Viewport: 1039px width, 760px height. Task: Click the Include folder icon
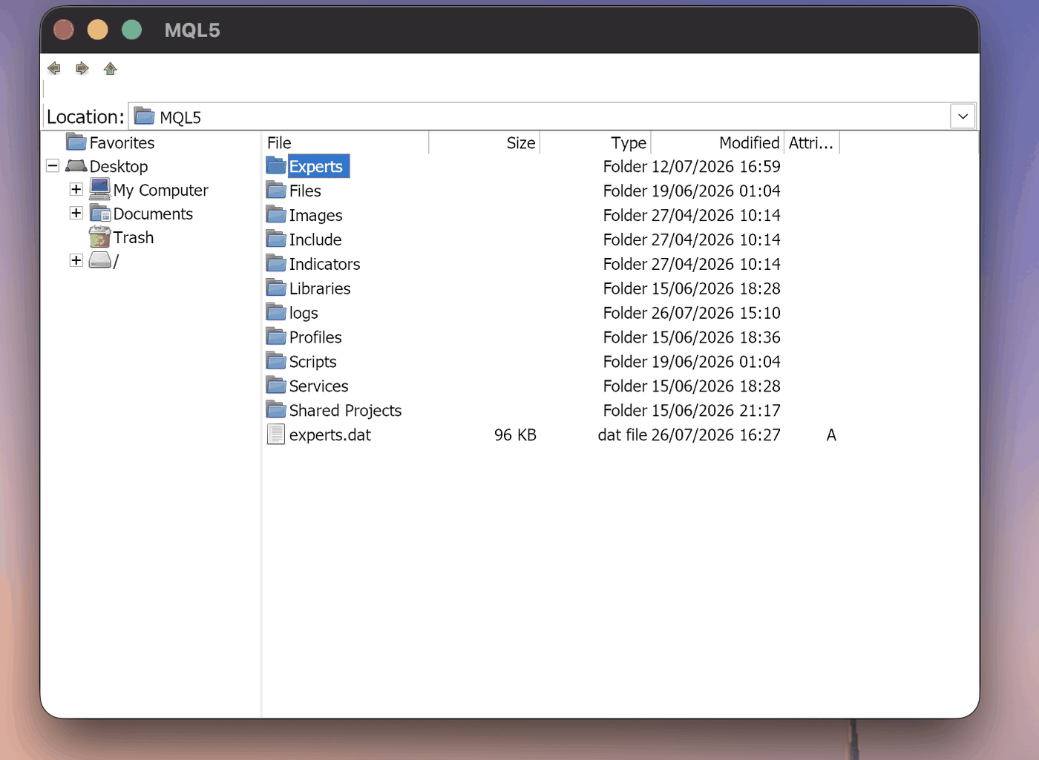pyautogui.click(x=276, y=239)
